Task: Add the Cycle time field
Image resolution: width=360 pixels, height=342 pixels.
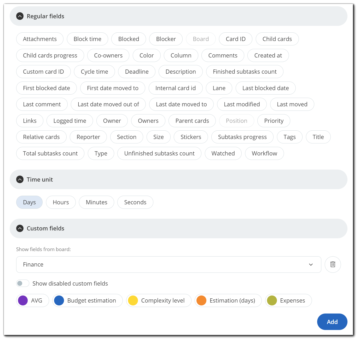Action: tap(94, 72)
